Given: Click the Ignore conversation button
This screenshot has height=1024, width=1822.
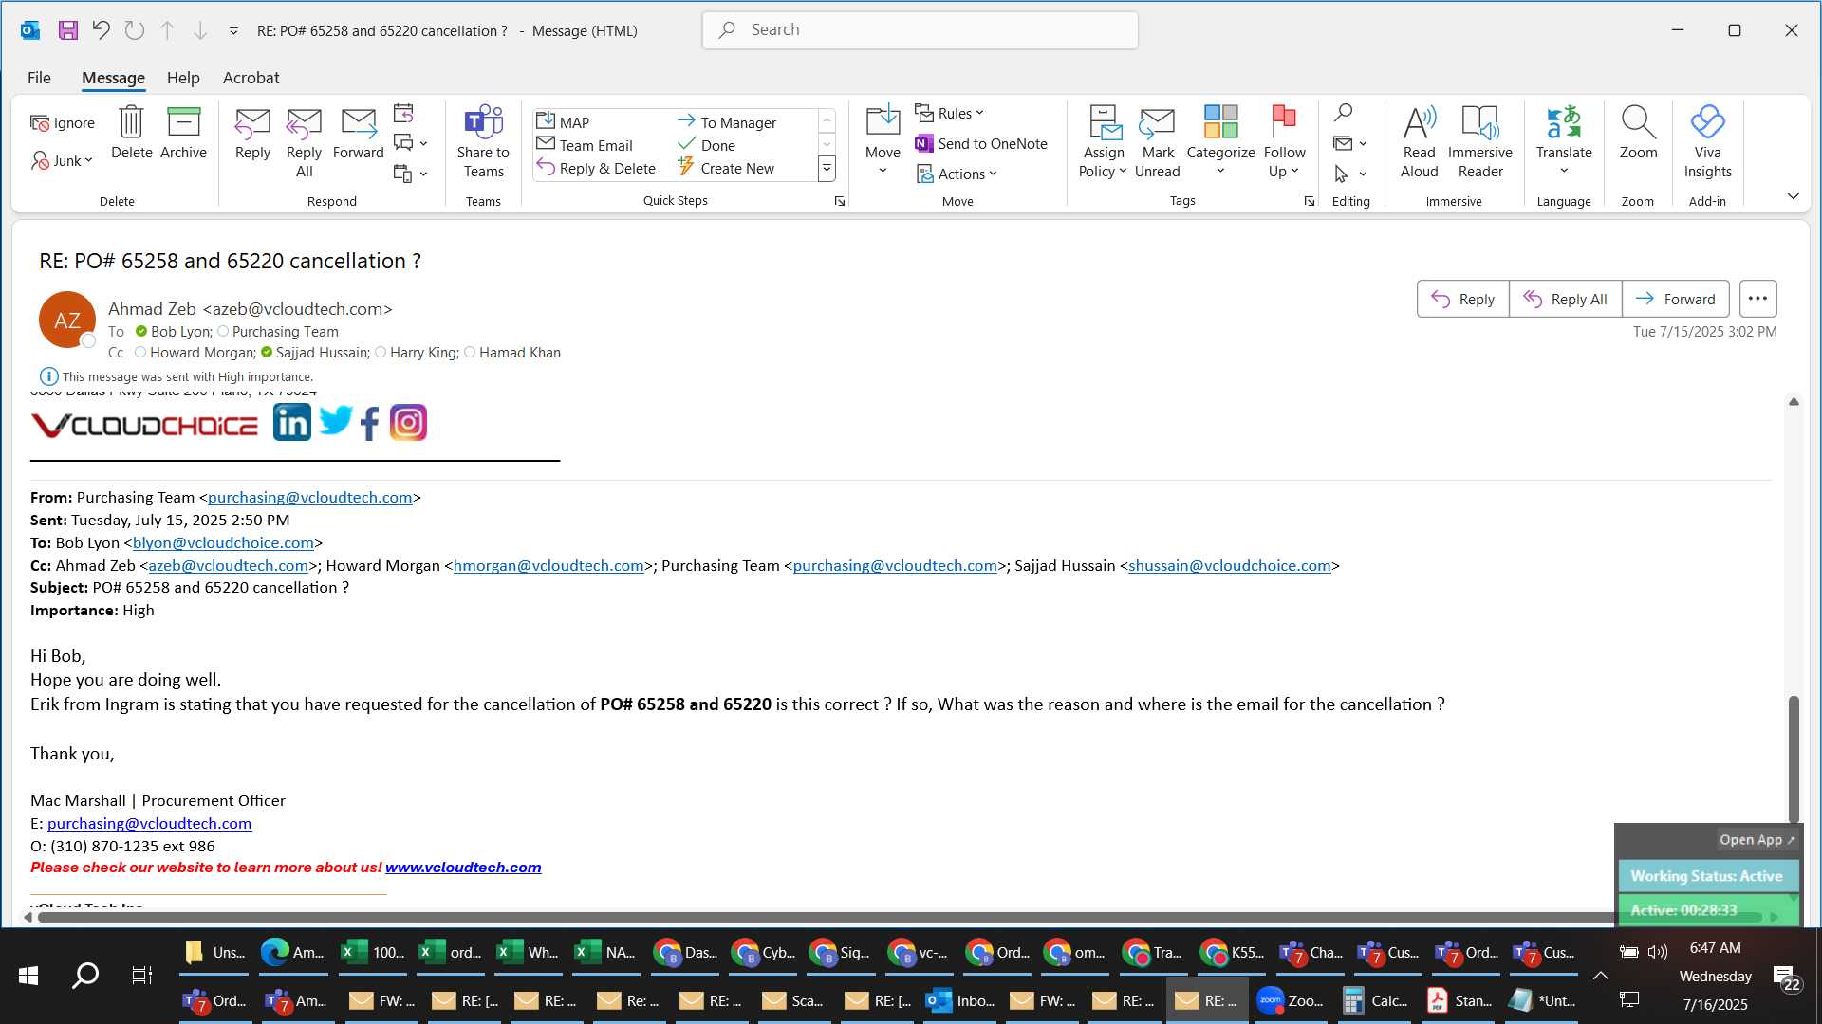Looking at the screenshot, I should [x=63, y=122].
